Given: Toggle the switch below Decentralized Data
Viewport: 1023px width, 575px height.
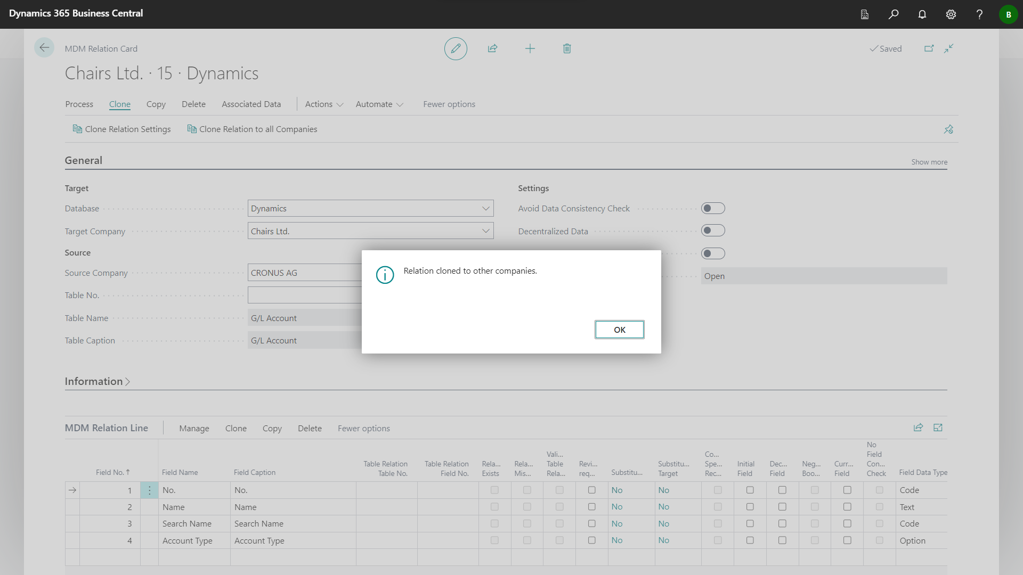Looking at the screenshot, I should (x=713, y=253).
